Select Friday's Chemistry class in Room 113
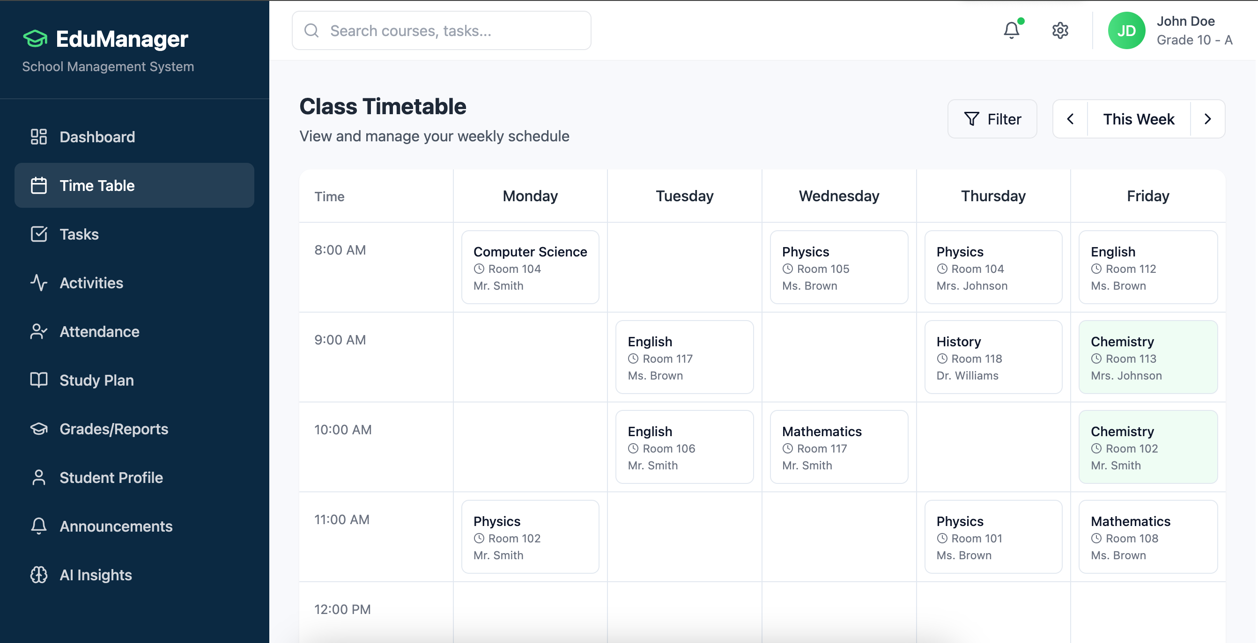This screenshot has height=643, width=1258. (x=1147, y=358)
